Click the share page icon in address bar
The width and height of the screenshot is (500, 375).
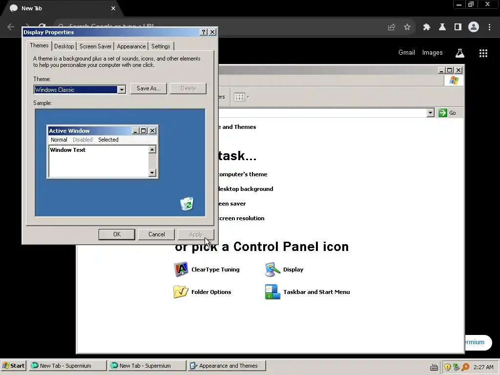click(392, 27)
